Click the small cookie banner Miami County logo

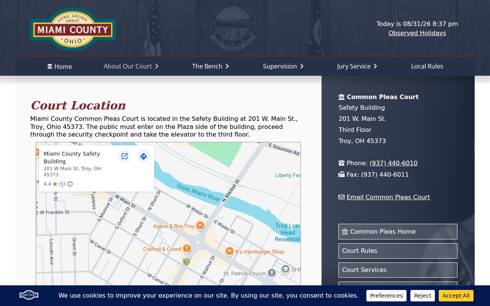point(29,295)
